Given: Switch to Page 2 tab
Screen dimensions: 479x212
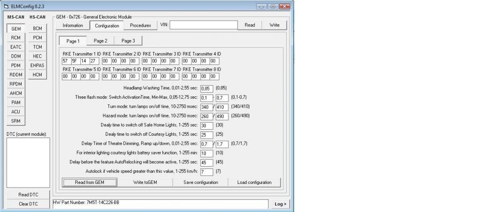Looking at the screenshot, I should point(100,41).
